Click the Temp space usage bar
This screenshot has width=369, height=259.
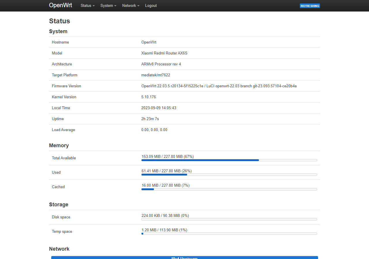pyautogui.click(x=229, y=234)
